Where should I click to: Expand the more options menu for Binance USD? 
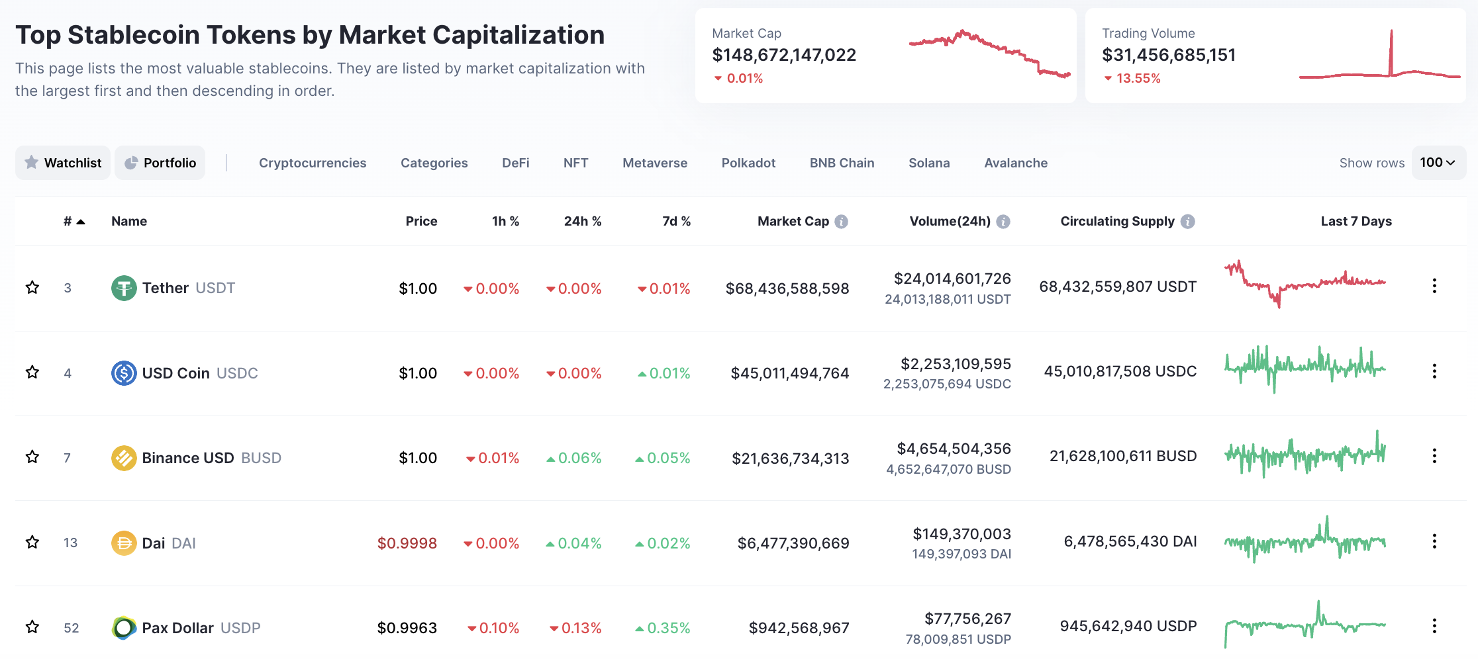(1434, 456)
